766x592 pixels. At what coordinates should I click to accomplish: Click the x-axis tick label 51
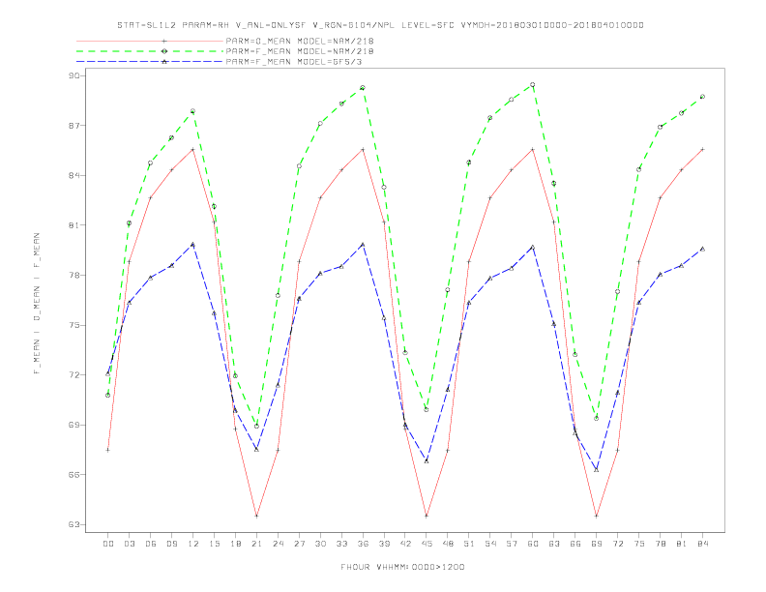[x=469, y=544]
